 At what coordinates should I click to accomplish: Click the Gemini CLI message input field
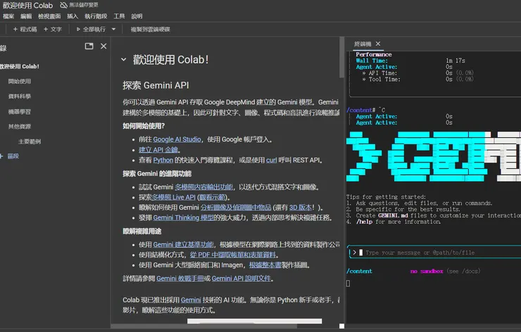tap(434, 253)
